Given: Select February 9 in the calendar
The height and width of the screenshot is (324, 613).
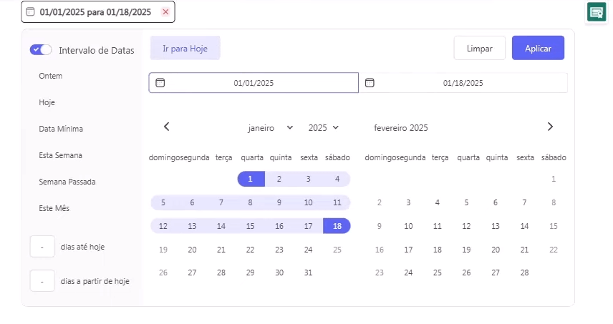Looking at the screenshot, I should tap(380, 226).
